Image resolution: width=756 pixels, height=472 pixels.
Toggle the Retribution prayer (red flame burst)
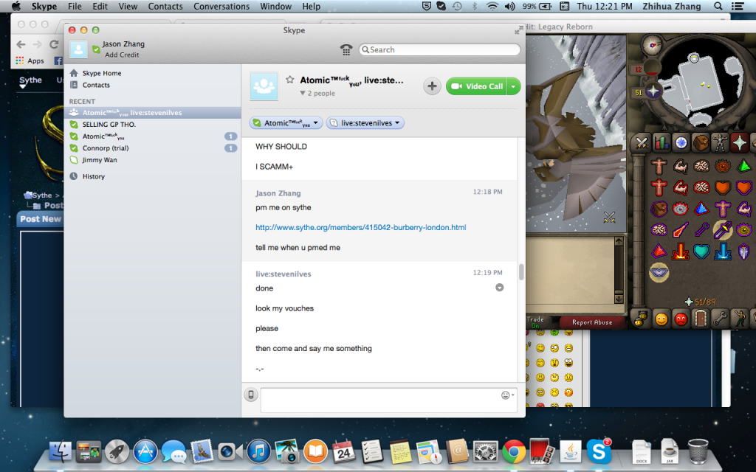point(680,251)
